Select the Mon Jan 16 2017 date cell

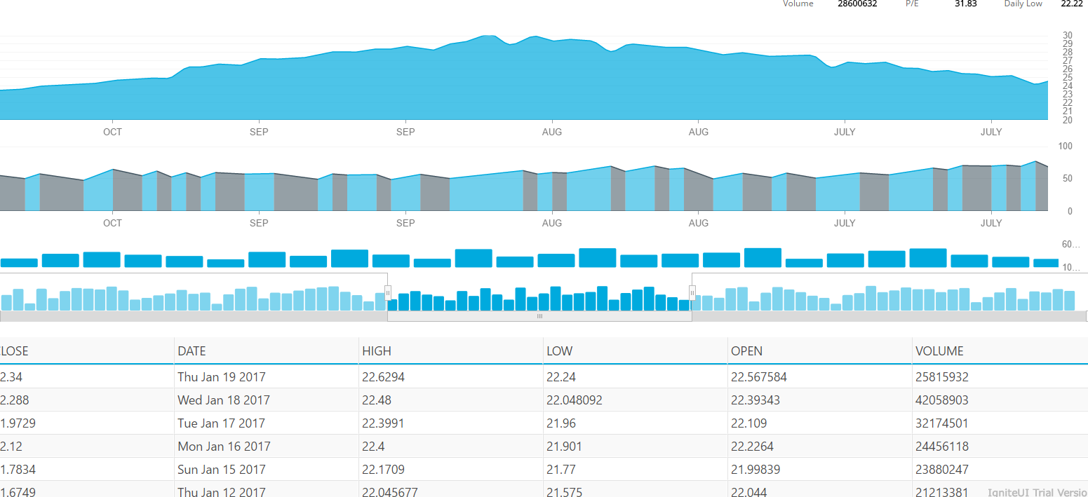click(224, 447)
